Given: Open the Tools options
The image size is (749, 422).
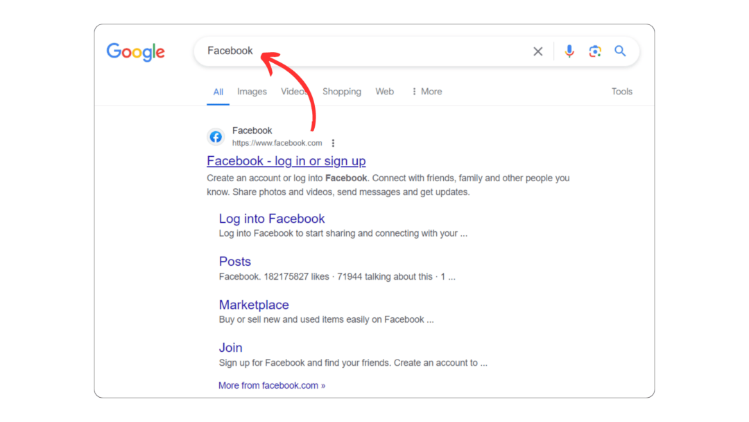Looking at the screenshot, I should coord(621,92).
